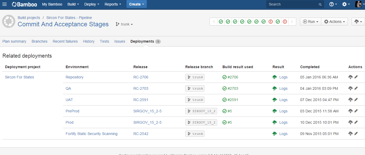Edit PreProd environment pencil icon
The height and width of the screenshot is (155, 365).
click(x=356, y=111)
